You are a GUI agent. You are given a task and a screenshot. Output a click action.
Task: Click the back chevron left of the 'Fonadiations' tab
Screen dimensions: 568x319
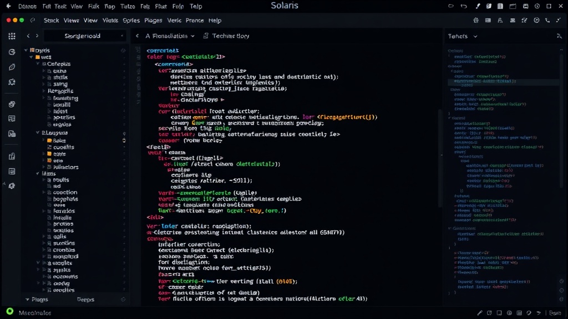(138, 36)
